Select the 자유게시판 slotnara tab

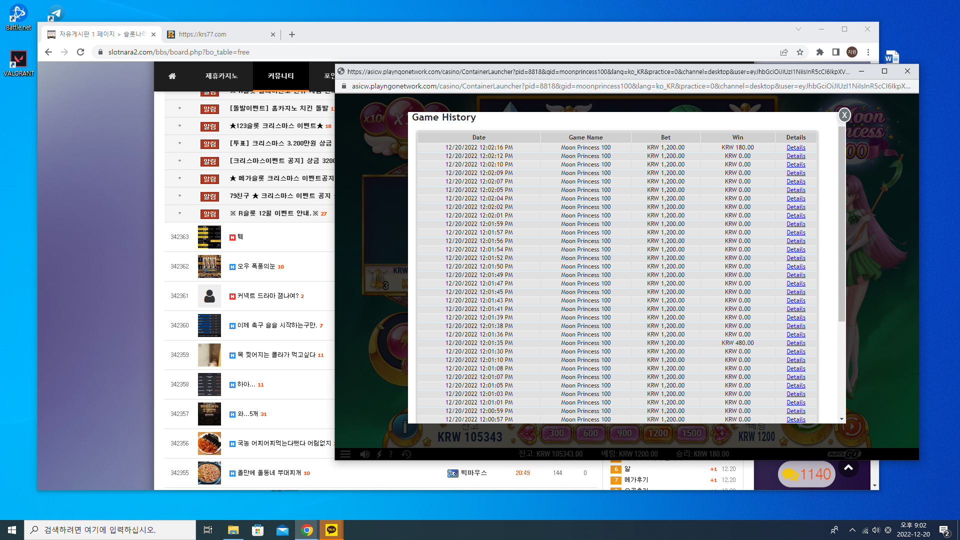click(x=102, y=34)
